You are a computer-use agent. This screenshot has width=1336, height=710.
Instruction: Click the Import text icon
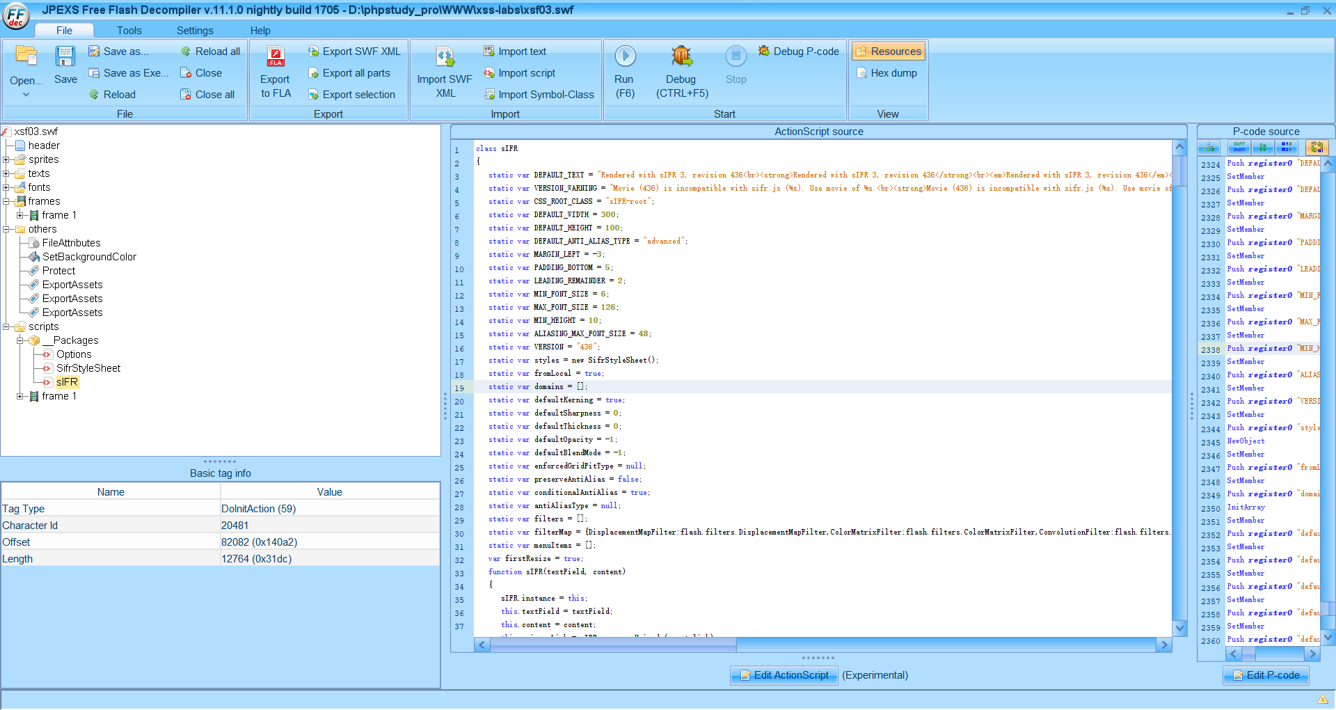click(x=489, y=51)
